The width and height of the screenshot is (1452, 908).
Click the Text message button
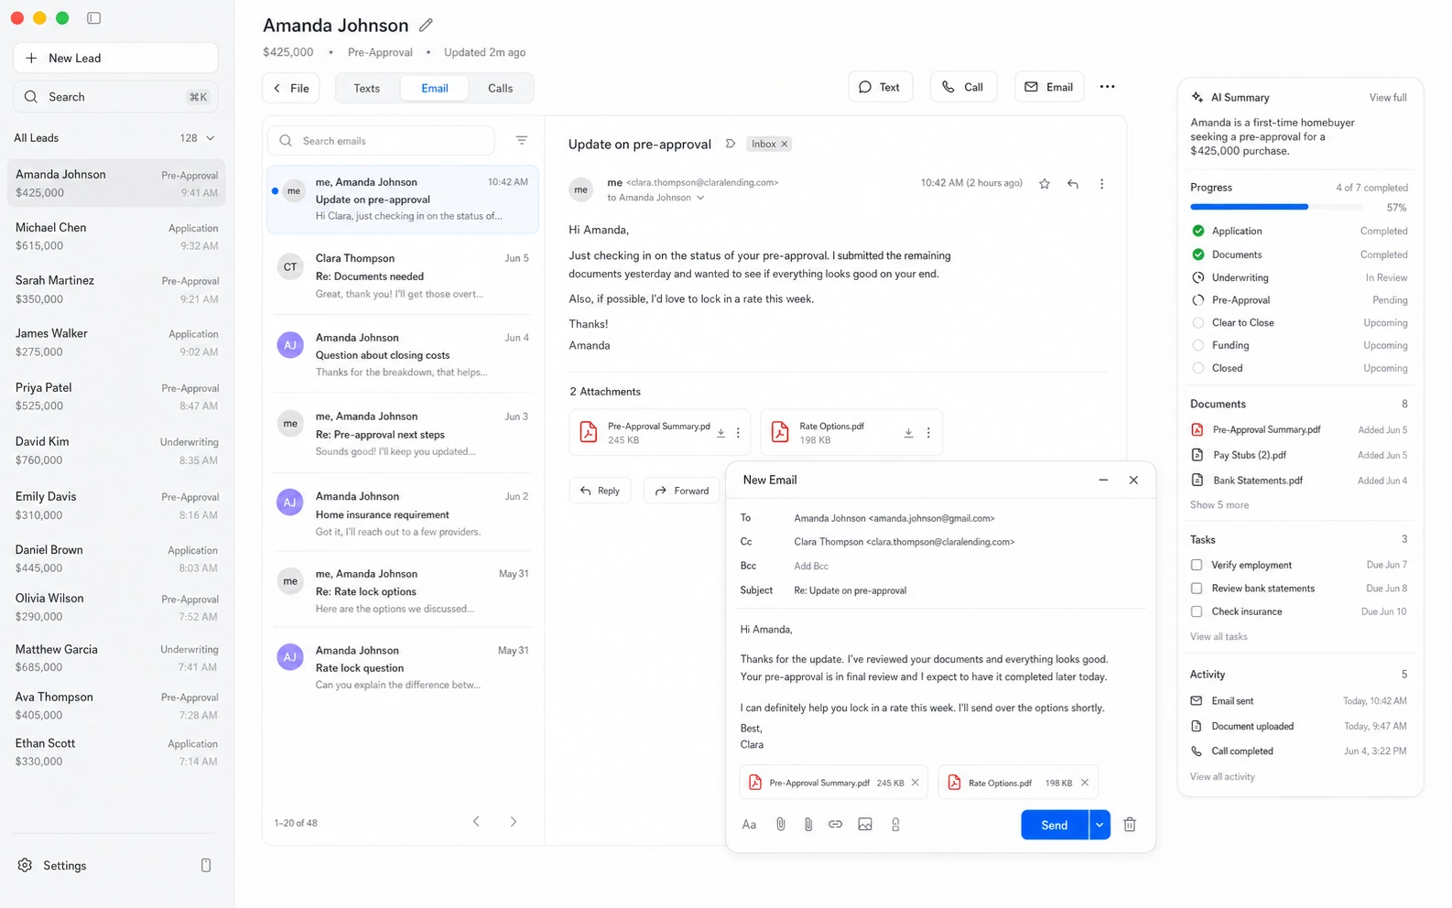click(x=880, y=87)
